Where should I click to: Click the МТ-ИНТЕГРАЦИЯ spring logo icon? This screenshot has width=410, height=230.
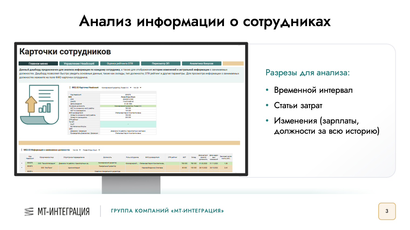point(29,211)
